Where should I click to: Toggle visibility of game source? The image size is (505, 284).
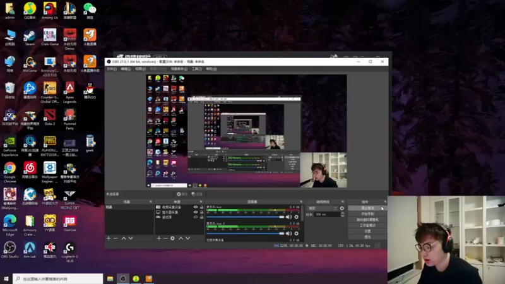click(x=196, y=217)
